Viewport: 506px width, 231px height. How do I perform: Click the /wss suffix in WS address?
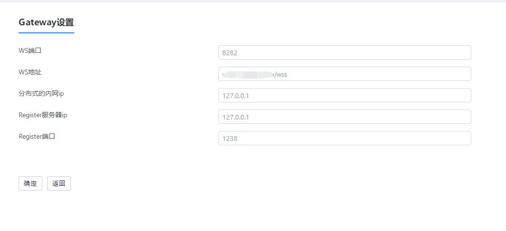click(281, 74)
